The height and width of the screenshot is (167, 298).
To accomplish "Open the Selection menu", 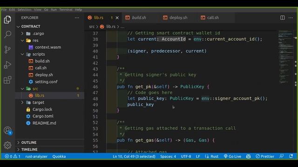I will pos(24,9).
